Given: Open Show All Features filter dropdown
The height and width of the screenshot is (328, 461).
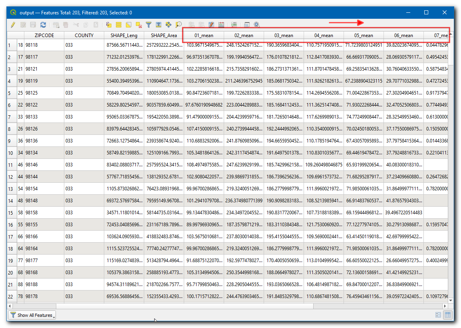Looking at the screenshot, I should tap(32, 315).
